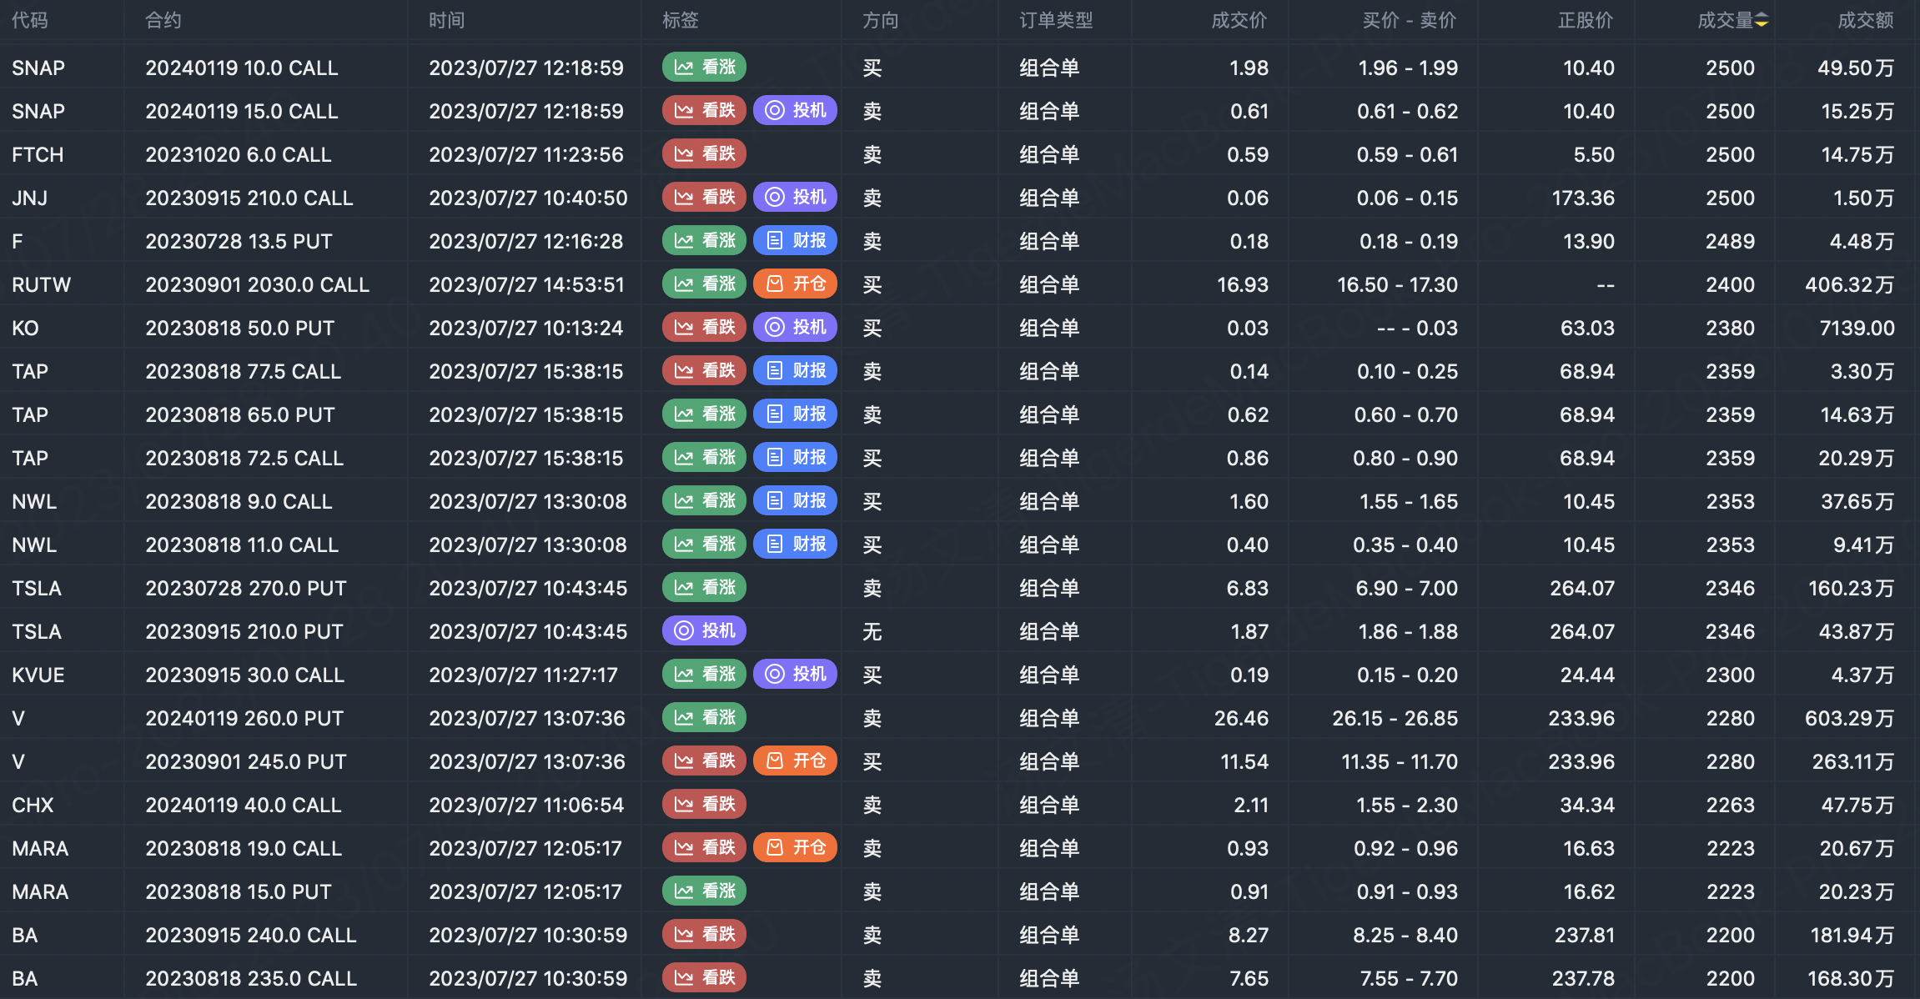Click 看跌 tag in BA 240.0 CALL row
The image size is (1920, 999).
tap(704, 935)
